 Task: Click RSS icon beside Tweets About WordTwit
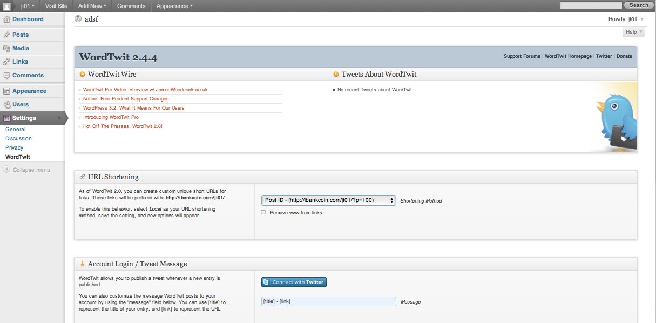click(336, 75)
